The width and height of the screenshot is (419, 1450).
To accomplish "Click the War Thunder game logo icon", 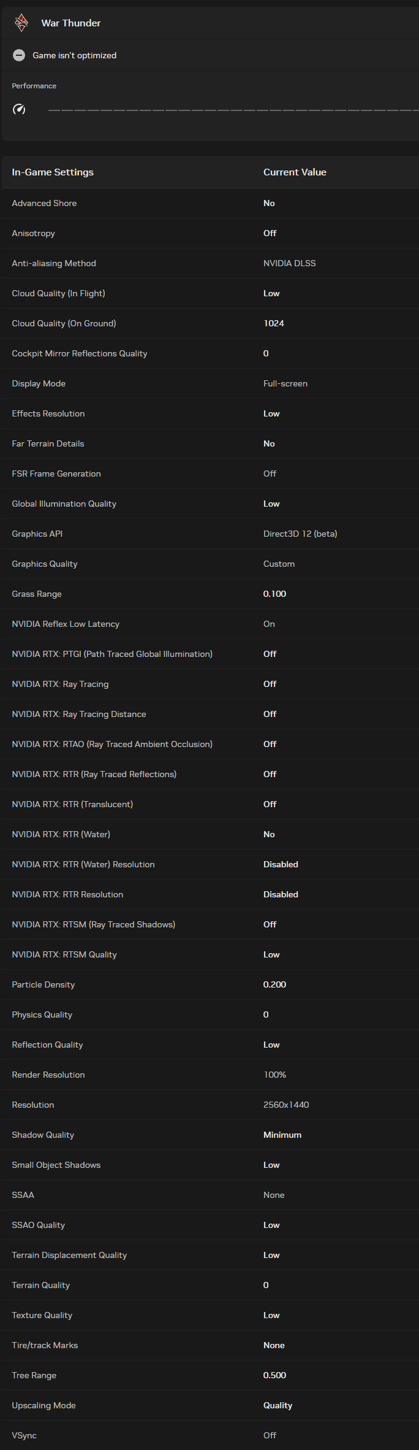I will 21,23.
